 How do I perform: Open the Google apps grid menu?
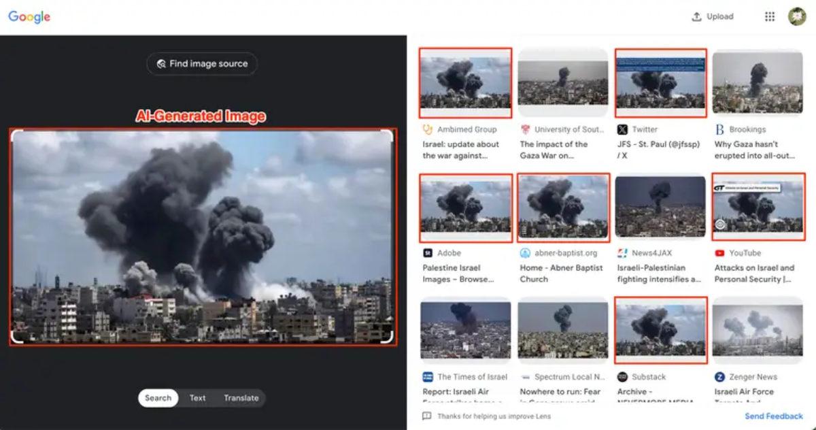[x=770, y=16]
